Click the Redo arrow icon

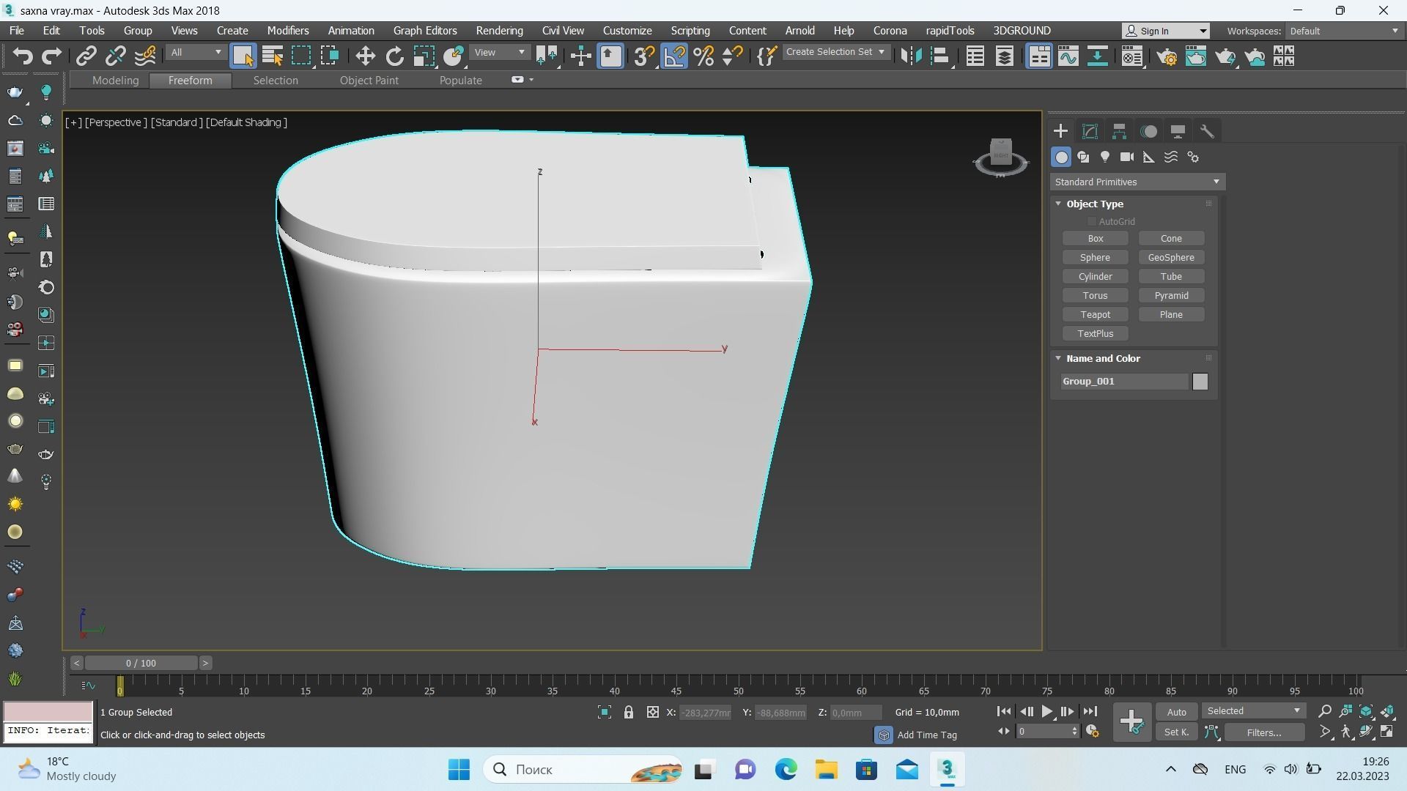[51, 56]
